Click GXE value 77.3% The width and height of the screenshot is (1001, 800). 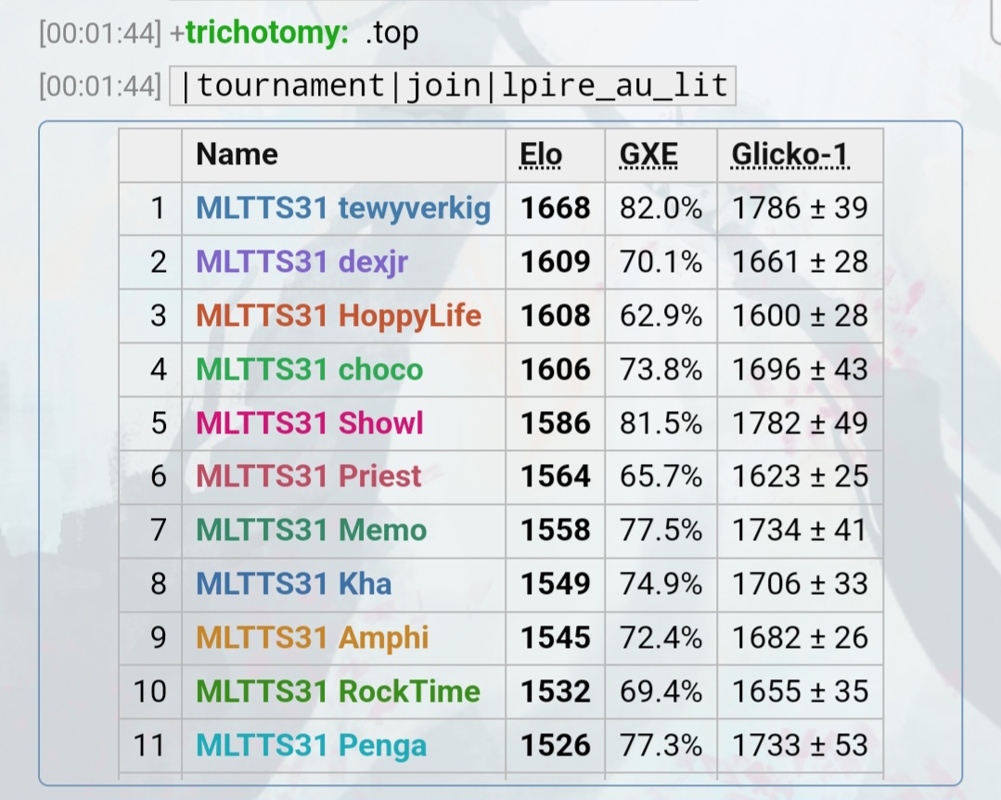point(661,745)
